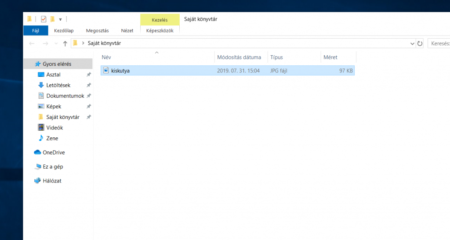Click the Up arrow navigation button
This screenshot has height=240, width=450.
[x=65, y=43]
